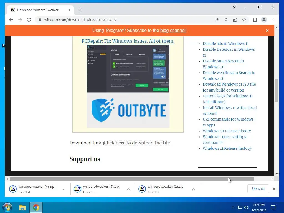This screenshot has width=284, height=213.
Task: Share this page via share icon
Action: click(235, 20)
